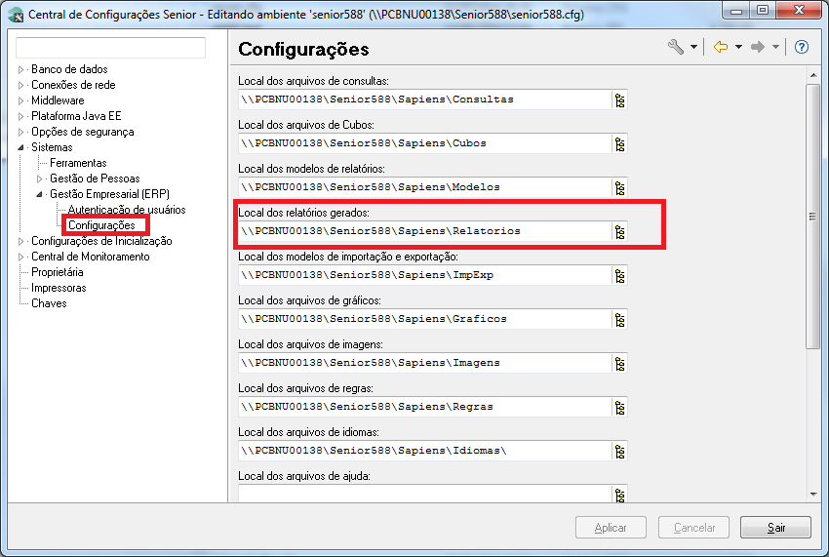The image size is (829, 557).
Task: Expand Configurações de Inicialização node
Action: click(x=21, y=241)
